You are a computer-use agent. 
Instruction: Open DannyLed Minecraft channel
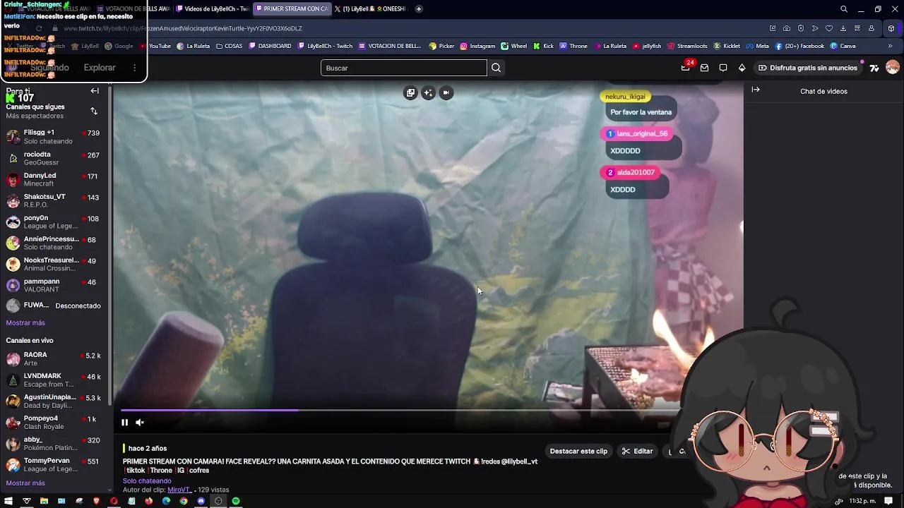(54, 179)
